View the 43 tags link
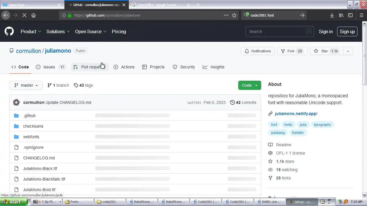Image resolution: width=367 pixels, height=206 pixels. (83, 85)
